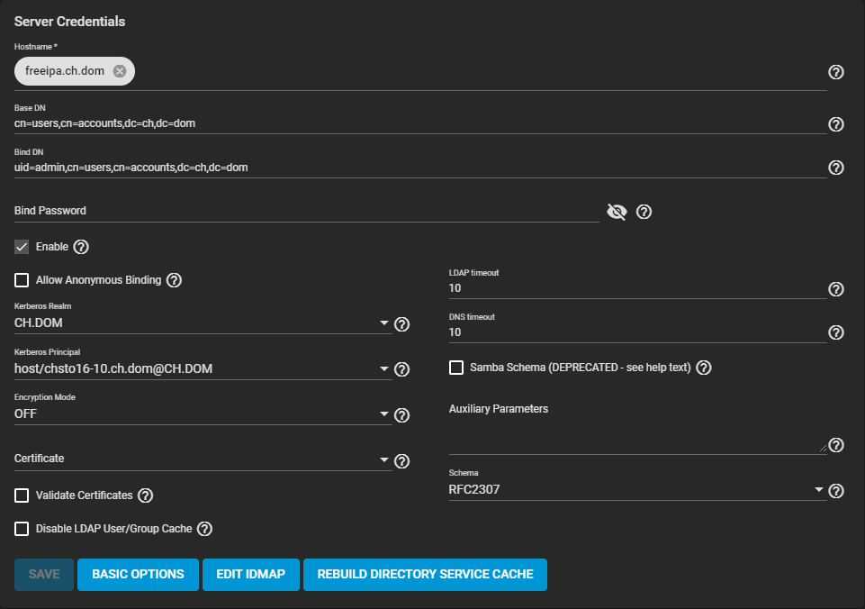
Task: Click into the Bind DN field
Action: pyautogui.click(x=420, y=168)
